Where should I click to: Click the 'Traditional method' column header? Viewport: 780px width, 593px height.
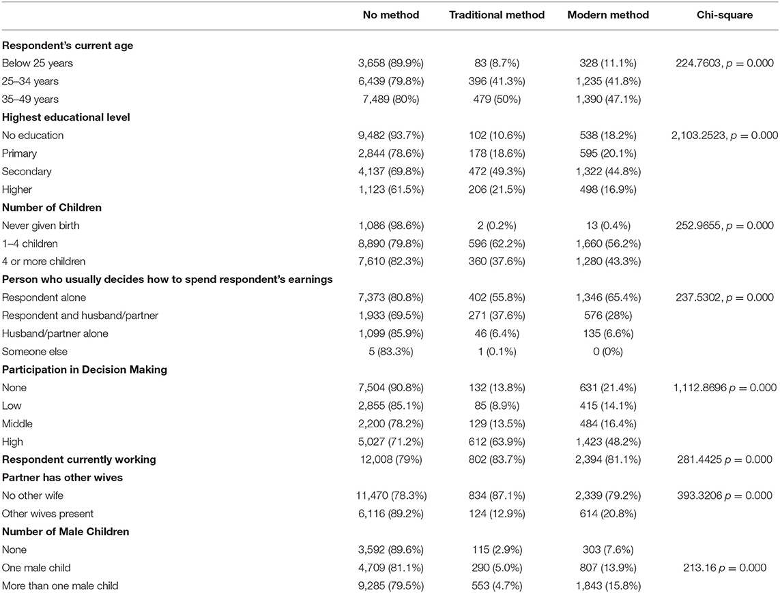[496, 15]
